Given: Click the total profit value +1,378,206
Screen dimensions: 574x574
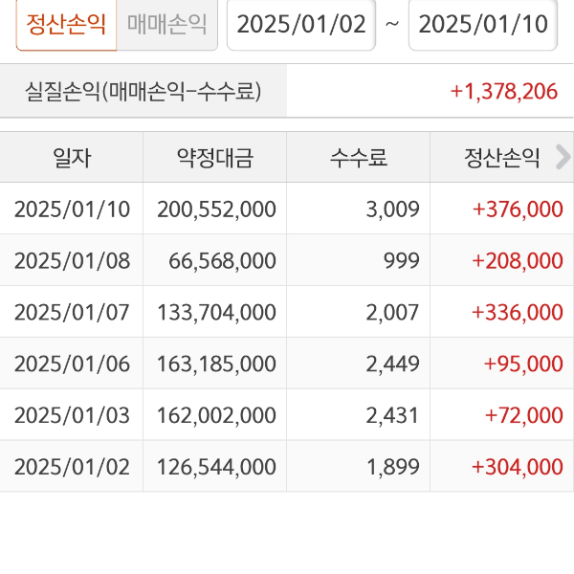Looking at the screenshot, I should (503, 91).
